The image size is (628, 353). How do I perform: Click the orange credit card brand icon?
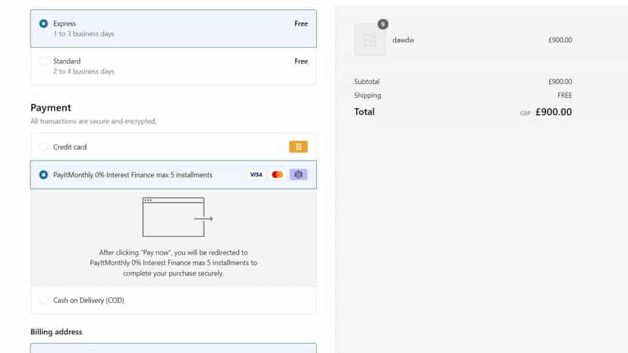(298, 147)
